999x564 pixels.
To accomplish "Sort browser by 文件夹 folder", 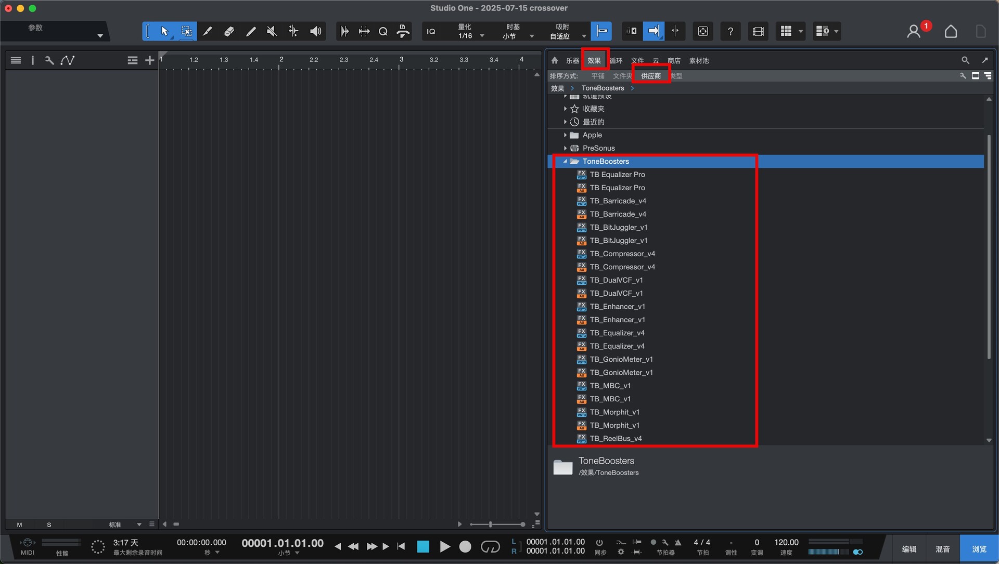I will [x=622, y=76].
